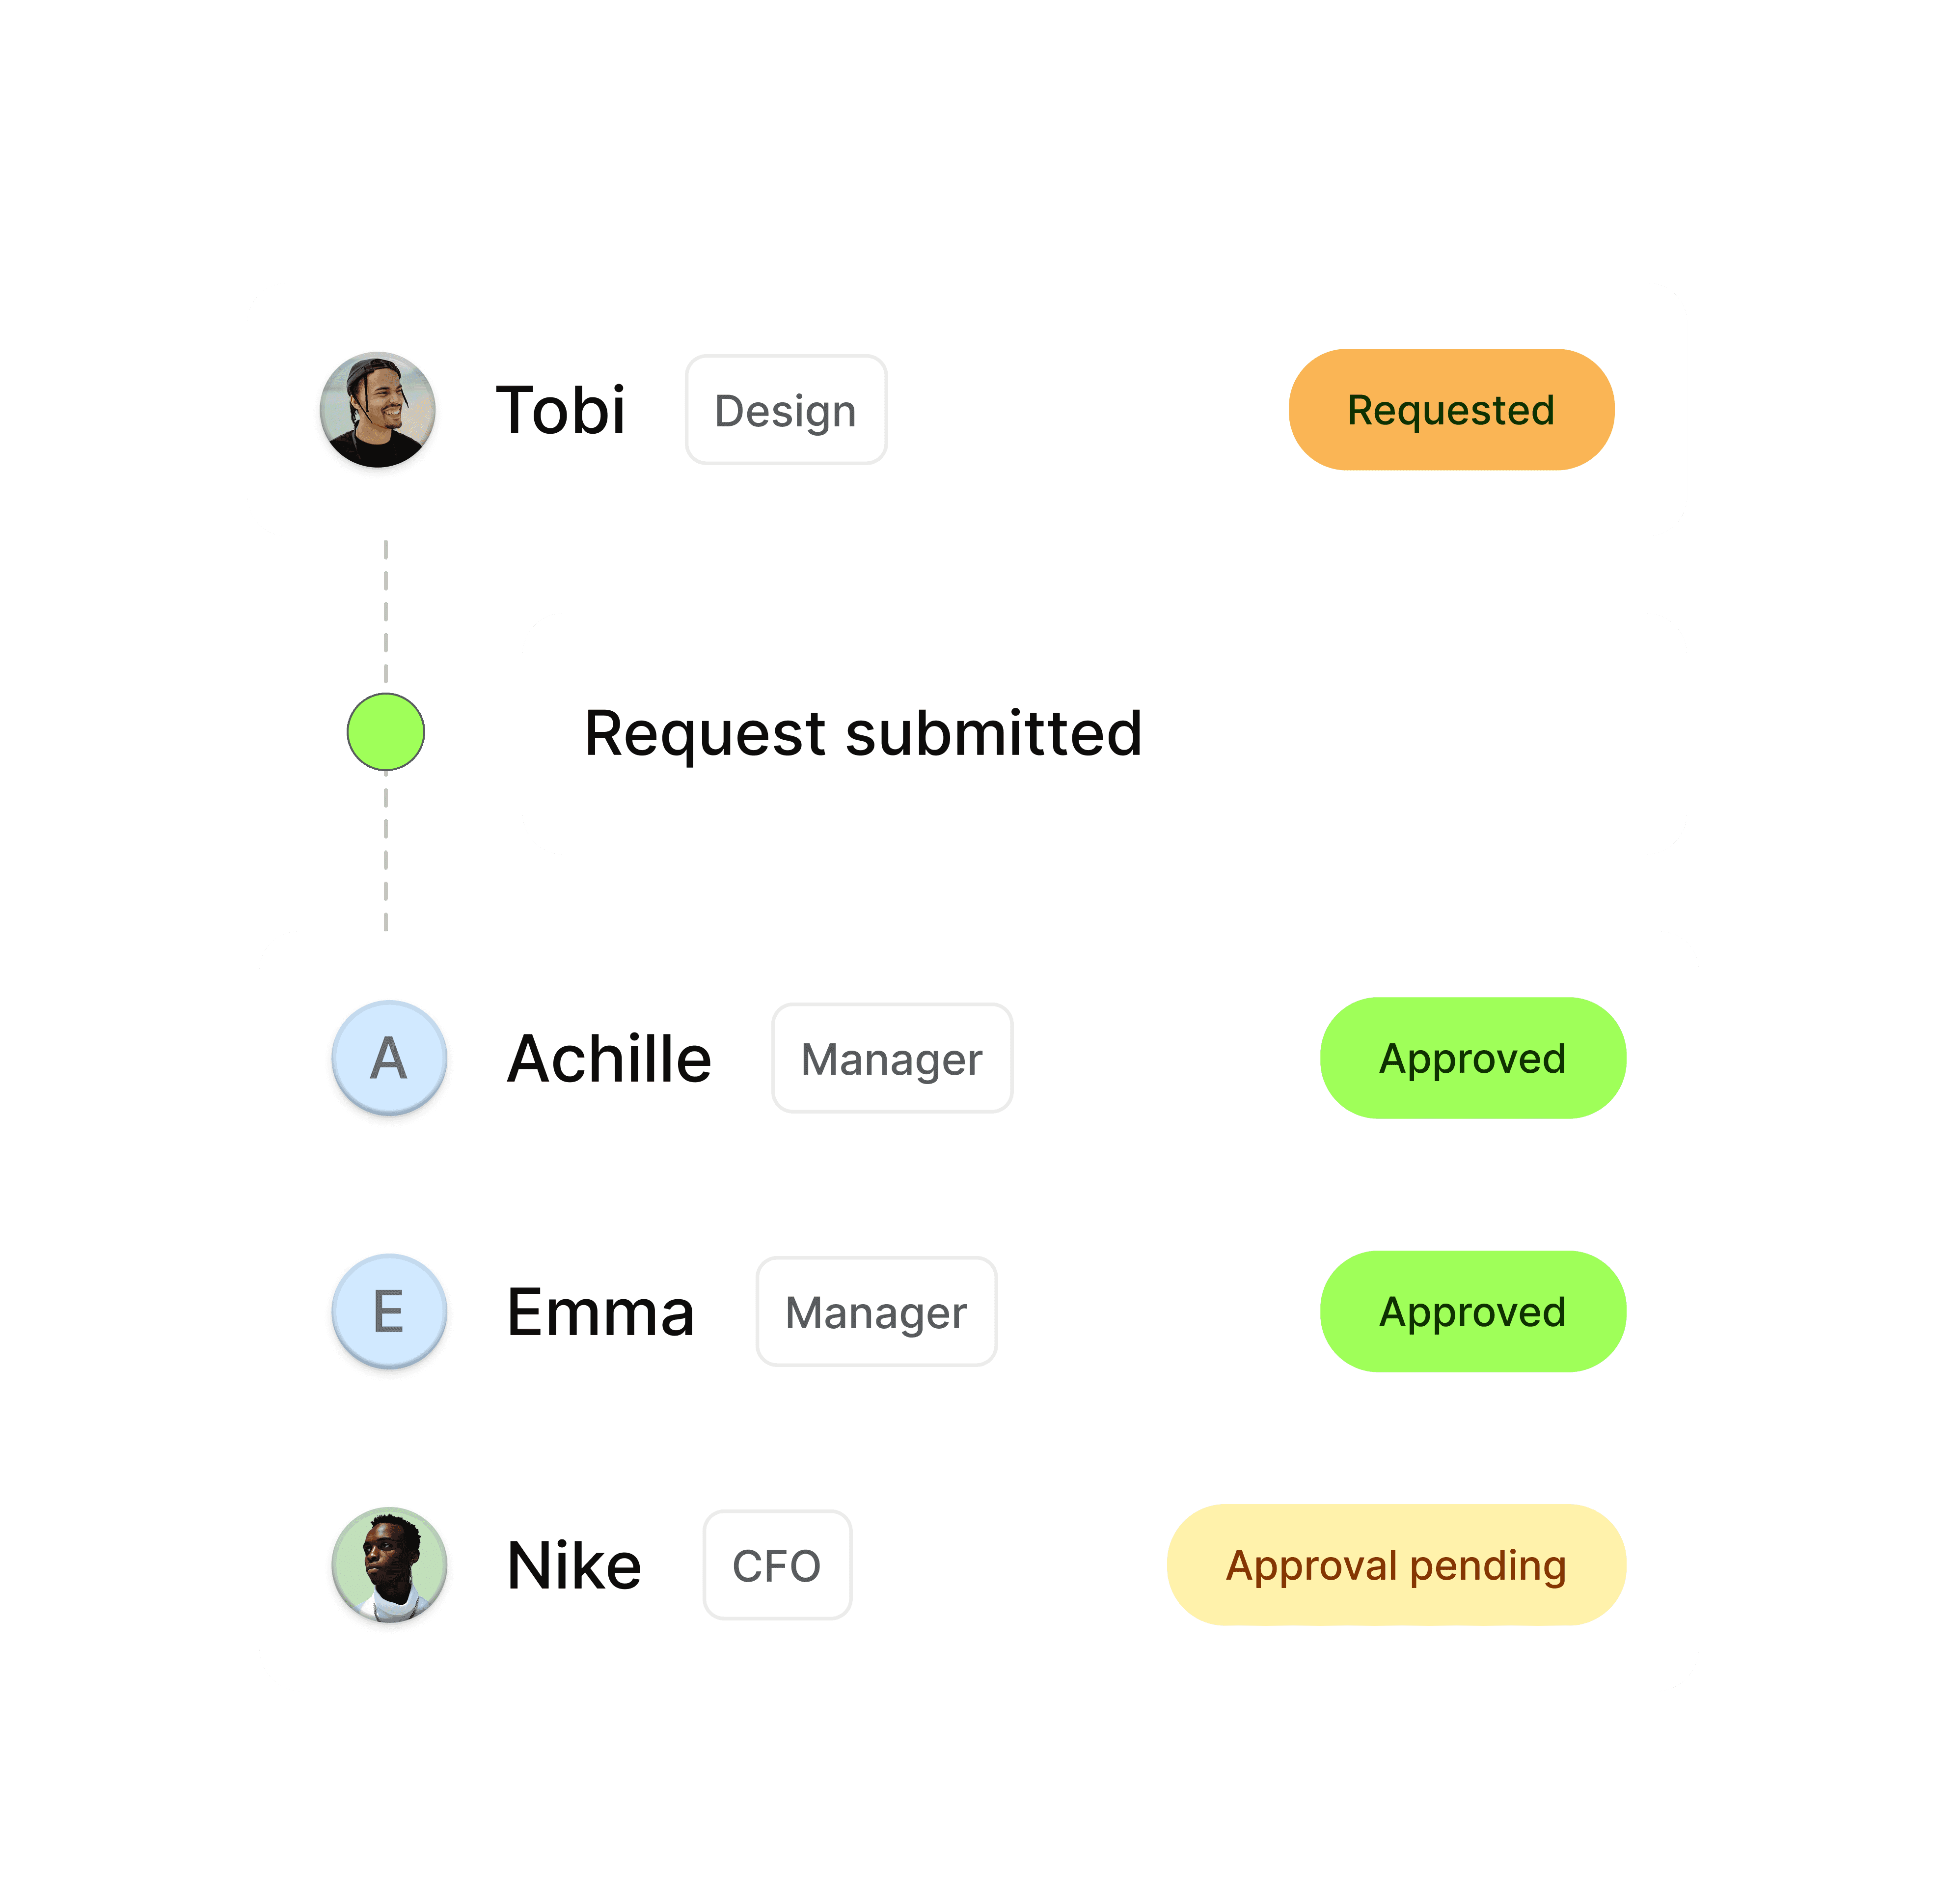1960x1898 pixels.
Task: Click the name Tobi
Action: pyautogui.click(x=561, y=410)
